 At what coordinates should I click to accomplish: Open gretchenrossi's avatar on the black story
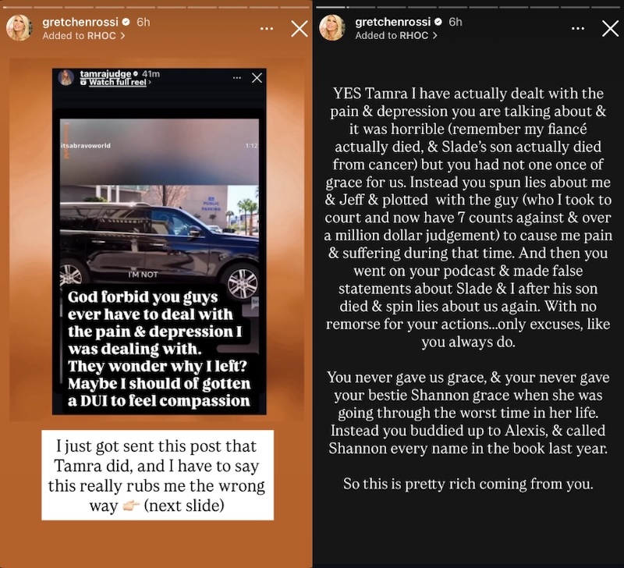[x=331, y=28]
